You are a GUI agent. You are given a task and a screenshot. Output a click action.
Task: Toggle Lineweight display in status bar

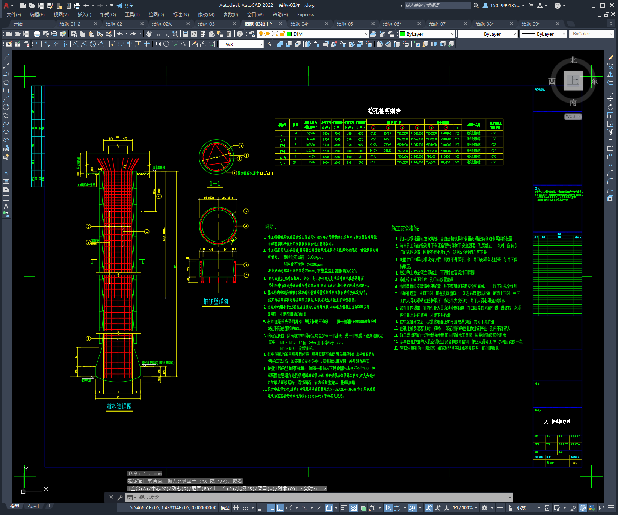(344, 508)
